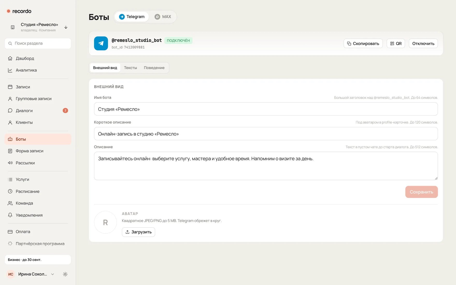The height and width of the screenshot is (285, 456).
Task: Open the Ирина Сокол... user menu chevron
Action: coord(53,274)
